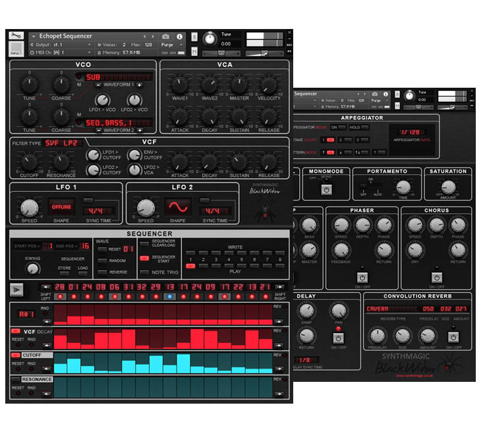Click the Convolution Reverb power button

pyautogui.click(x=453, y=337)
